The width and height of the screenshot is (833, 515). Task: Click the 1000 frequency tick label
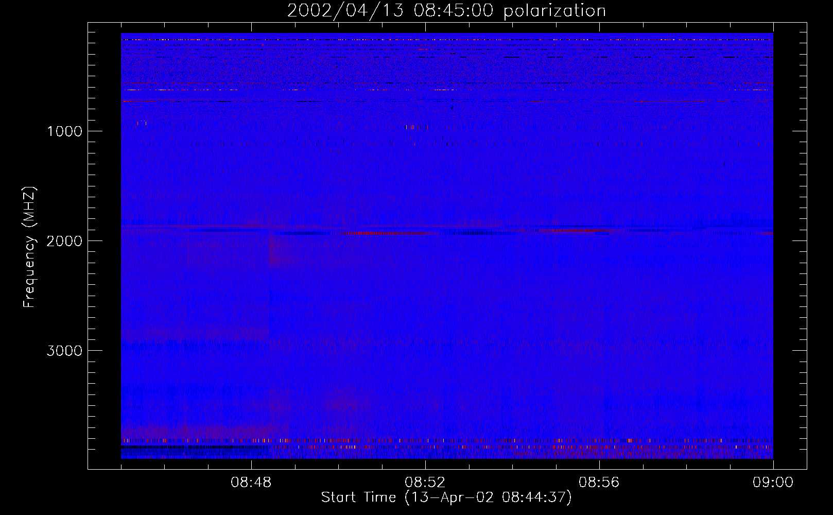(x=64, y=131)
